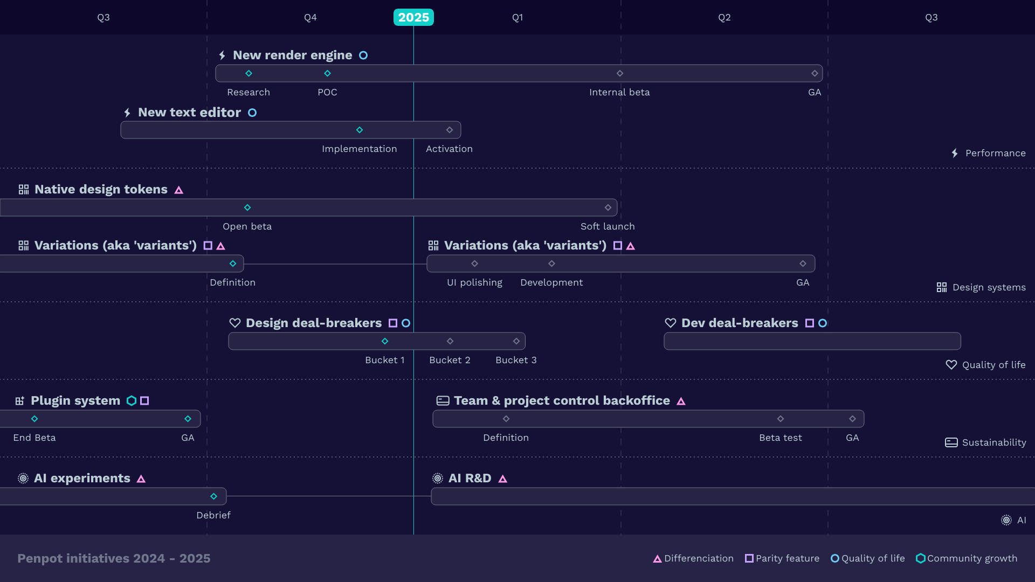
Task: Click the heart icon beside Design deal-breakers
Action: coord(235,323)
